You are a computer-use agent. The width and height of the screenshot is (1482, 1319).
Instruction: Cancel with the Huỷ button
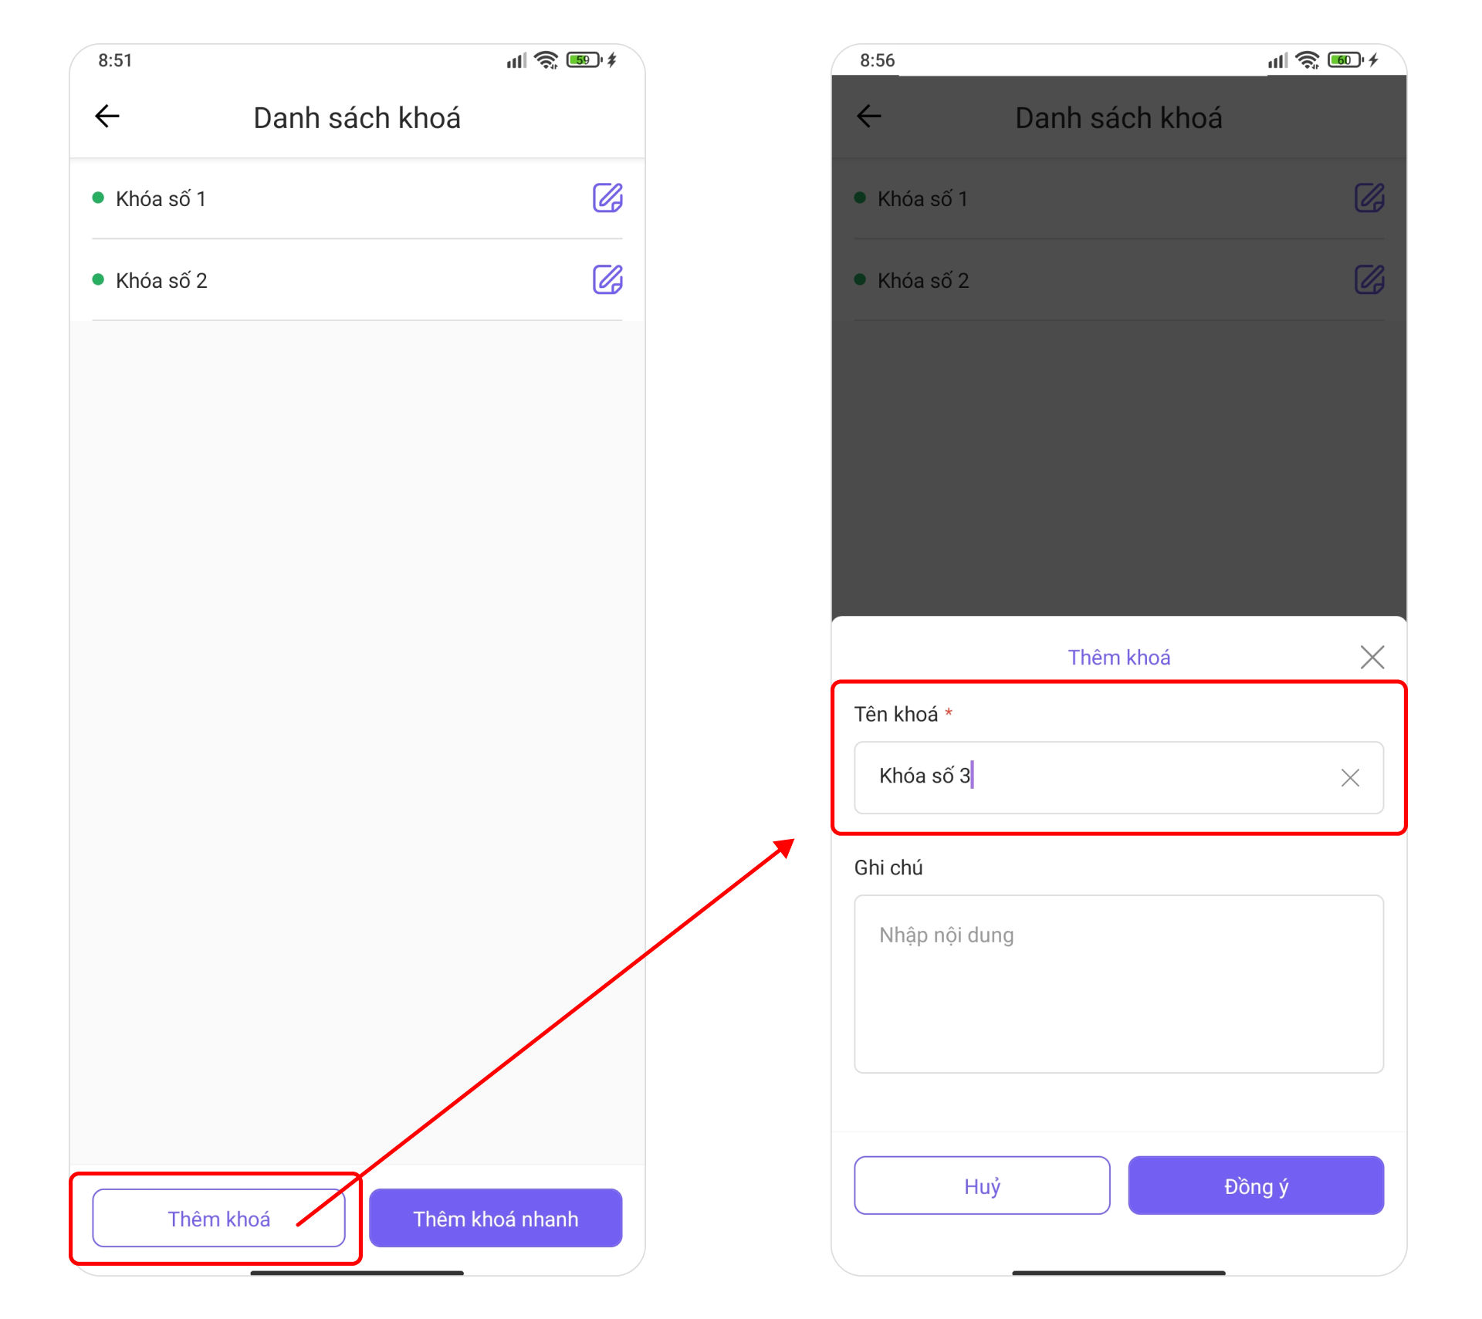[x=982, y=1185]
